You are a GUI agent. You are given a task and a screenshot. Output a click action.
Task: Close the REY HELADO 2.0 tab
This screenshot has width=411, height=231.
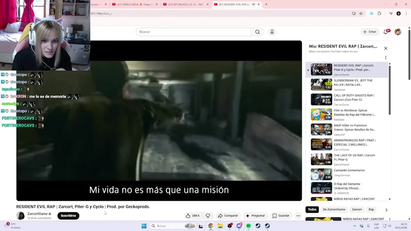207,4
